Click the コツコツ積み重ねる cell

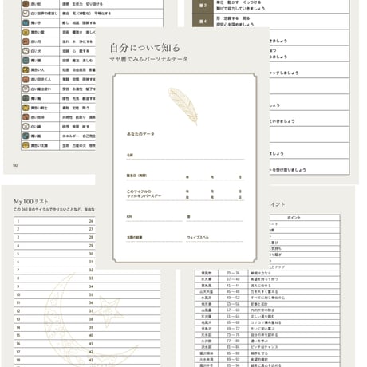(x=294, y=322)
